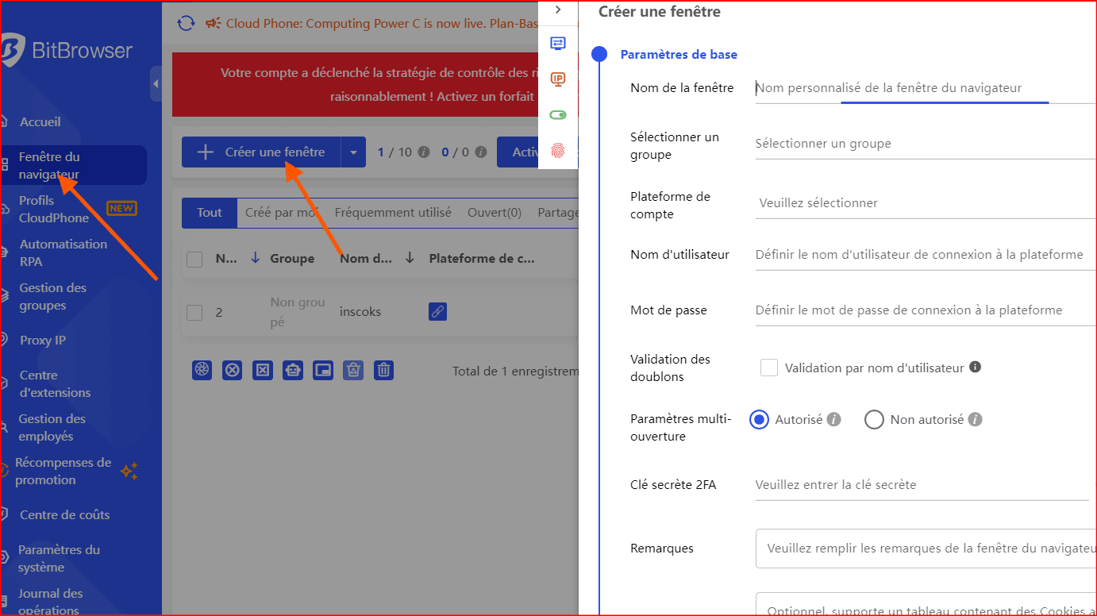Open Proxy IP in the sidebar

[x=43, y=341]
